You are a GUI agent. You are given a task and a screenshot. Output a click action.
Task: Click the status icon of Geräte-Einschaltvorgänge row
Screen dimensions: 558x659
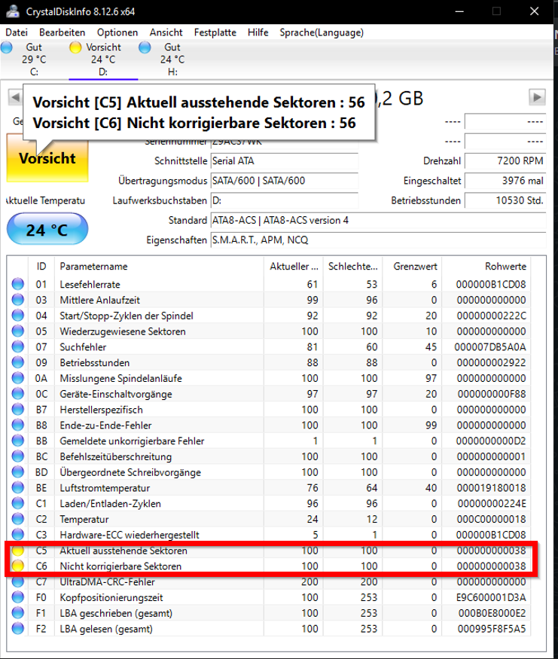(17, 394)
